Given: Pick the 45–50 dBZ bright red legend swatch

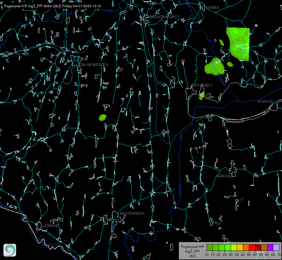Looking at the screenshot, I should tap(252, 247).
